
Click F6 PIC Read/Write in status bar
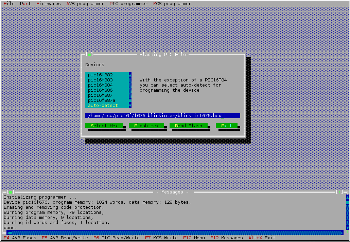pos(117,238)
